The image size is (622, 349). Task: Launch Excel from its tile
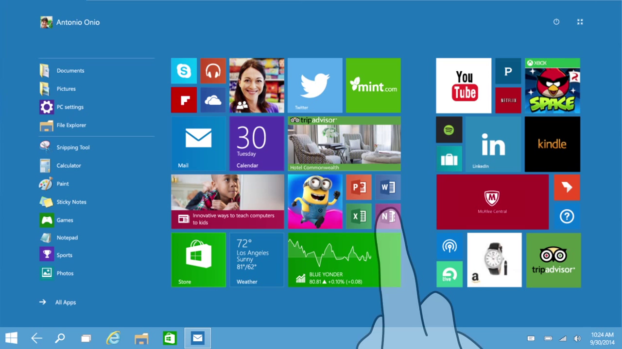[359, 216]
